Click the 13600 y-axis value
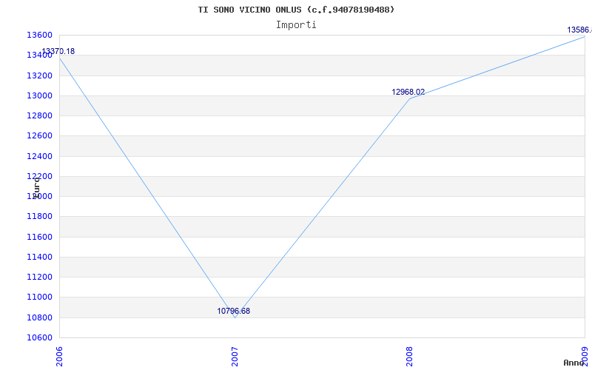Image resolution: width=592 pixels, height=370 pixels. [39, 35]
